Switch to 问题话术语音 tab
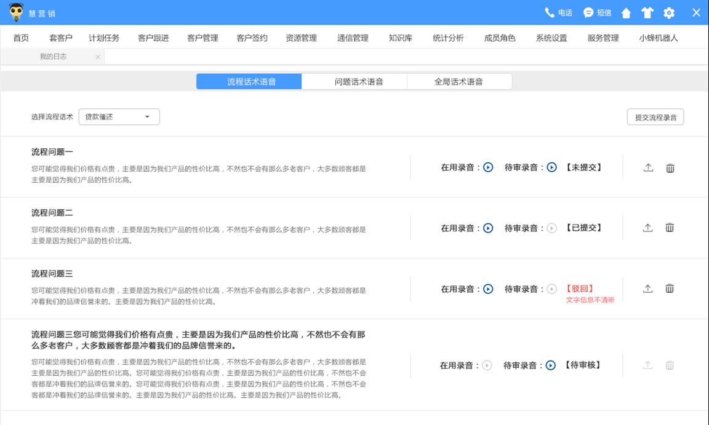 click(x=354, y=82)
